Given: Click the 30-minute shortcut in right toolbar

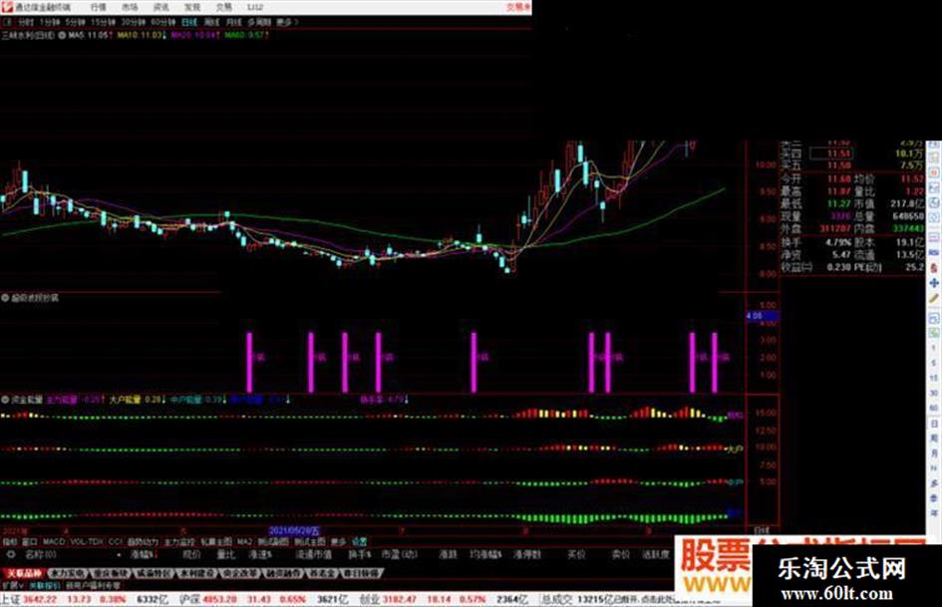Looking at the screenshot, I should pos(934,393).
